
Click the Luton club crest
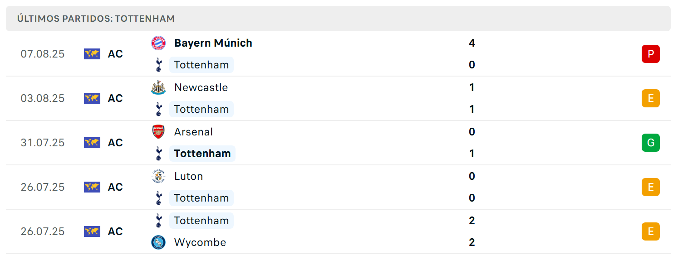tap(158, 176)
